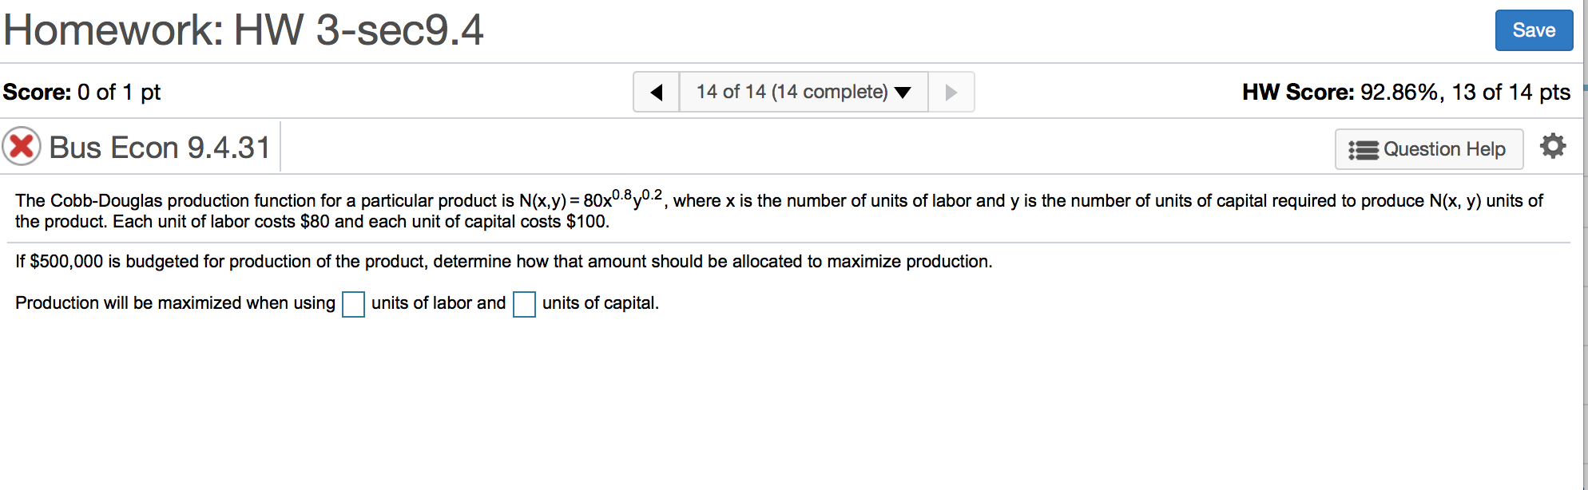Open the Question Help menu

point(1429,149)
